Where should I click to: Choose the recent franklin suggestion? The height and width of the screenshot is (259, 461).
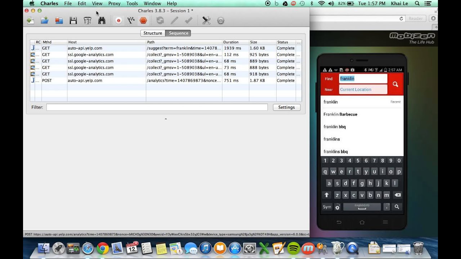click(362, 102)
